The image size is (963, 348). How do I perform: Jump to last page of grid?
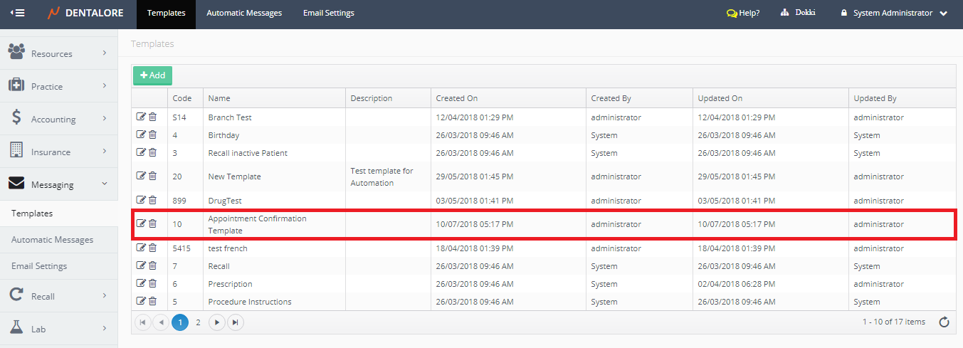click(235, 322)
